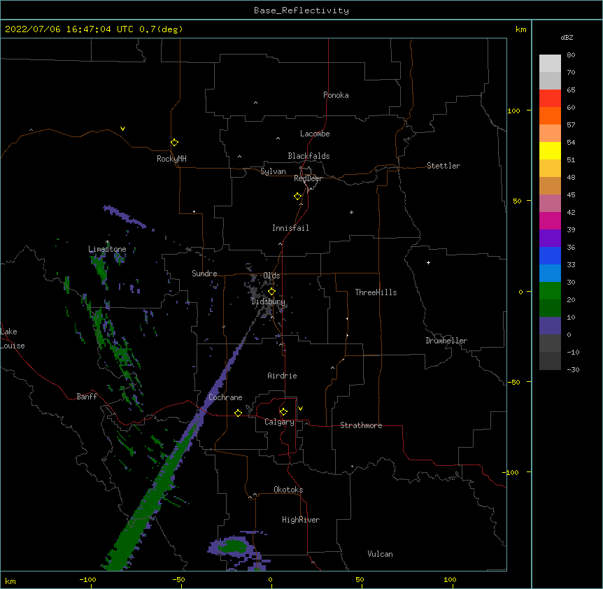Click the yellow diamond marker south of RedDeer
Viewport: 603px width, 589px height.
tap(297, 197)
